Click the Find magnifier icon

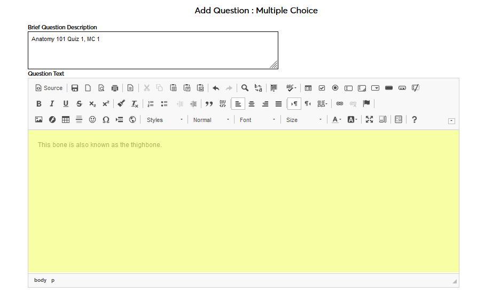245,88
